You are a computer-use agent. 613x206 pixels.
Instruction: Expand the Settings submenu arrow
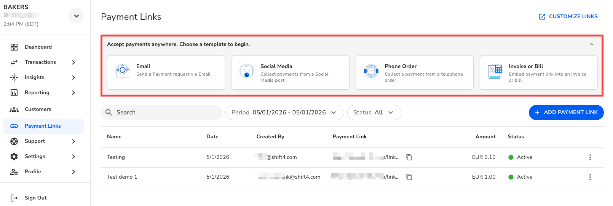point(73,157)
